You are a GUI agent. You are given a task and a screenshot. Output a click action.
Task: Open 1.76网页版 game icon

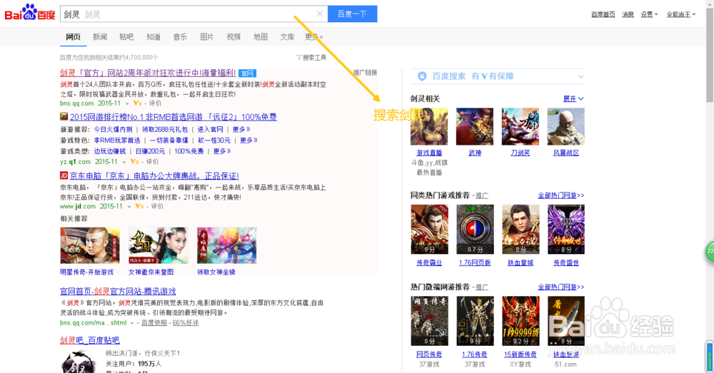475,229
